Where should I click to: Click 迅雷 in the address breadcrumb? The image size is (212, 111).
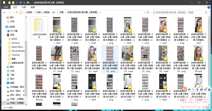click(61, 12)
